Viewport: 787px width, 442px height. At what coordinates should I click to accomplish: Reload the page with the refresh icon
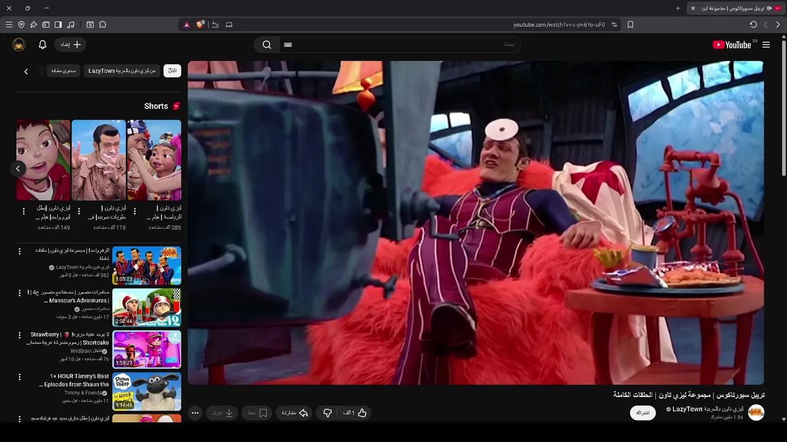pyautogui.click(x=753, y=25)
